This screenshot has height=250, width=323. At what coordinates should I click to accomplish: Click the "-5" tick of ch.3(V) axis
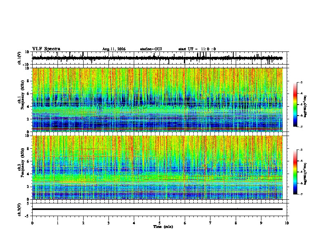[28, 216]
